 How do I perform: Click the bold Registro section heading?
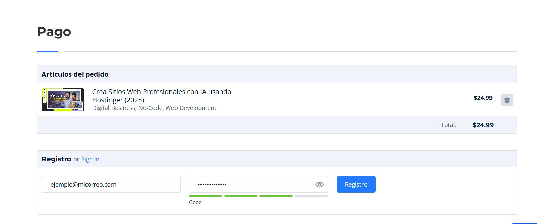click(56, 159)
